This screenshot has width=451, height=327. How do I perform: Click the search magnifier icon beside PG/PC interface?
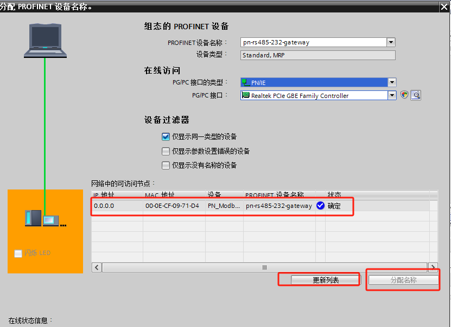416,95
